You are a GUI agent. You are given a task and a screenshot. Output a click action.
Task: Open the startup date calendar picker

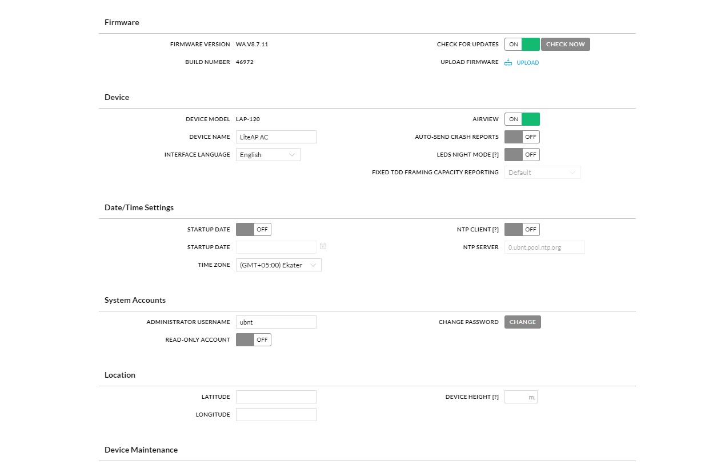[x=323, y=246]
